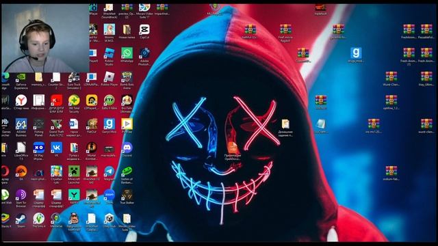Select the optifine archive on the desktop
Viewport: 438px width, 246px height.
391,100
